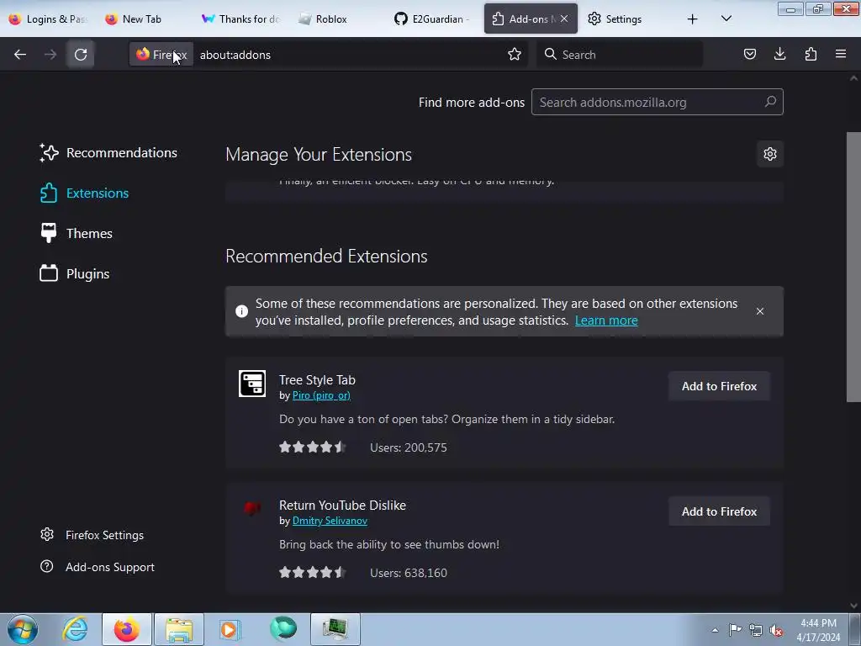The width and height of the screenshot is (861, 646).
Task: Open the Windows Start button
Action: (22, 629)
